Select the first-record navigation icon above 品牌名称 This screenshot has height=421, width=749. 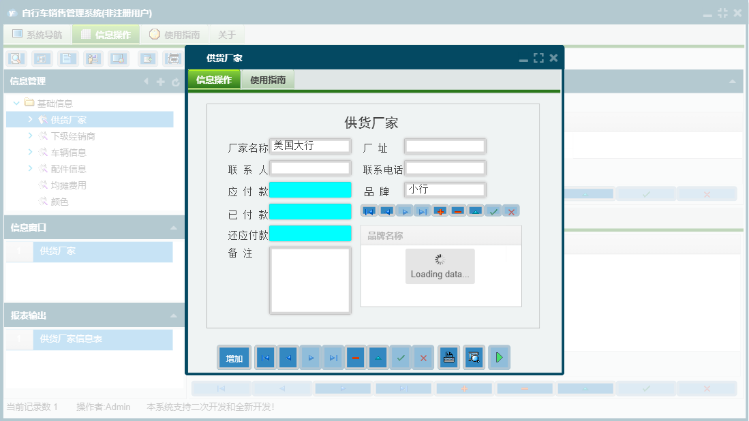tap(369, 211)
